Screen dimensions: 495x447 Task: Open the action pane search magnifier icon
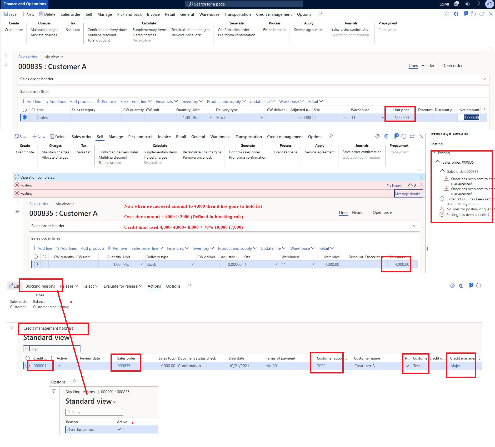(x=319, y=14)
